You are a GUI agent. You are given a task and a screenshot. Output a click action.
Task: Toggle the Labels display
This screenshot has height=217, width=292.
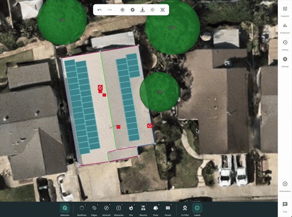(x=197, y=210)
